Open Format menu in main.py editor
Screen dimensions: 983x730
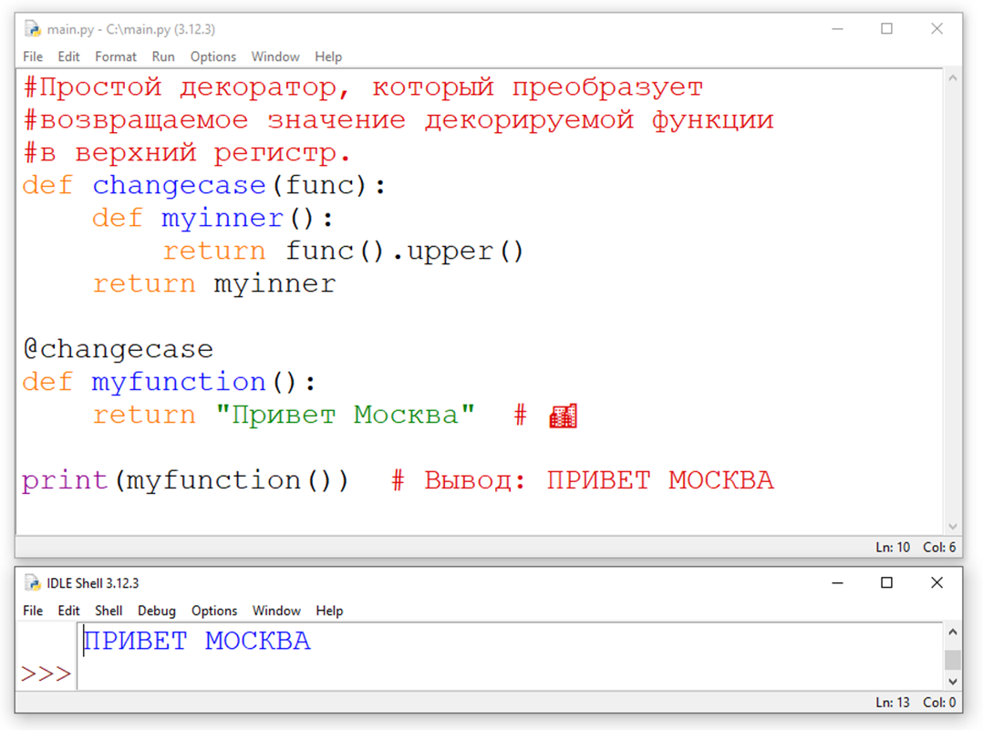115,57
